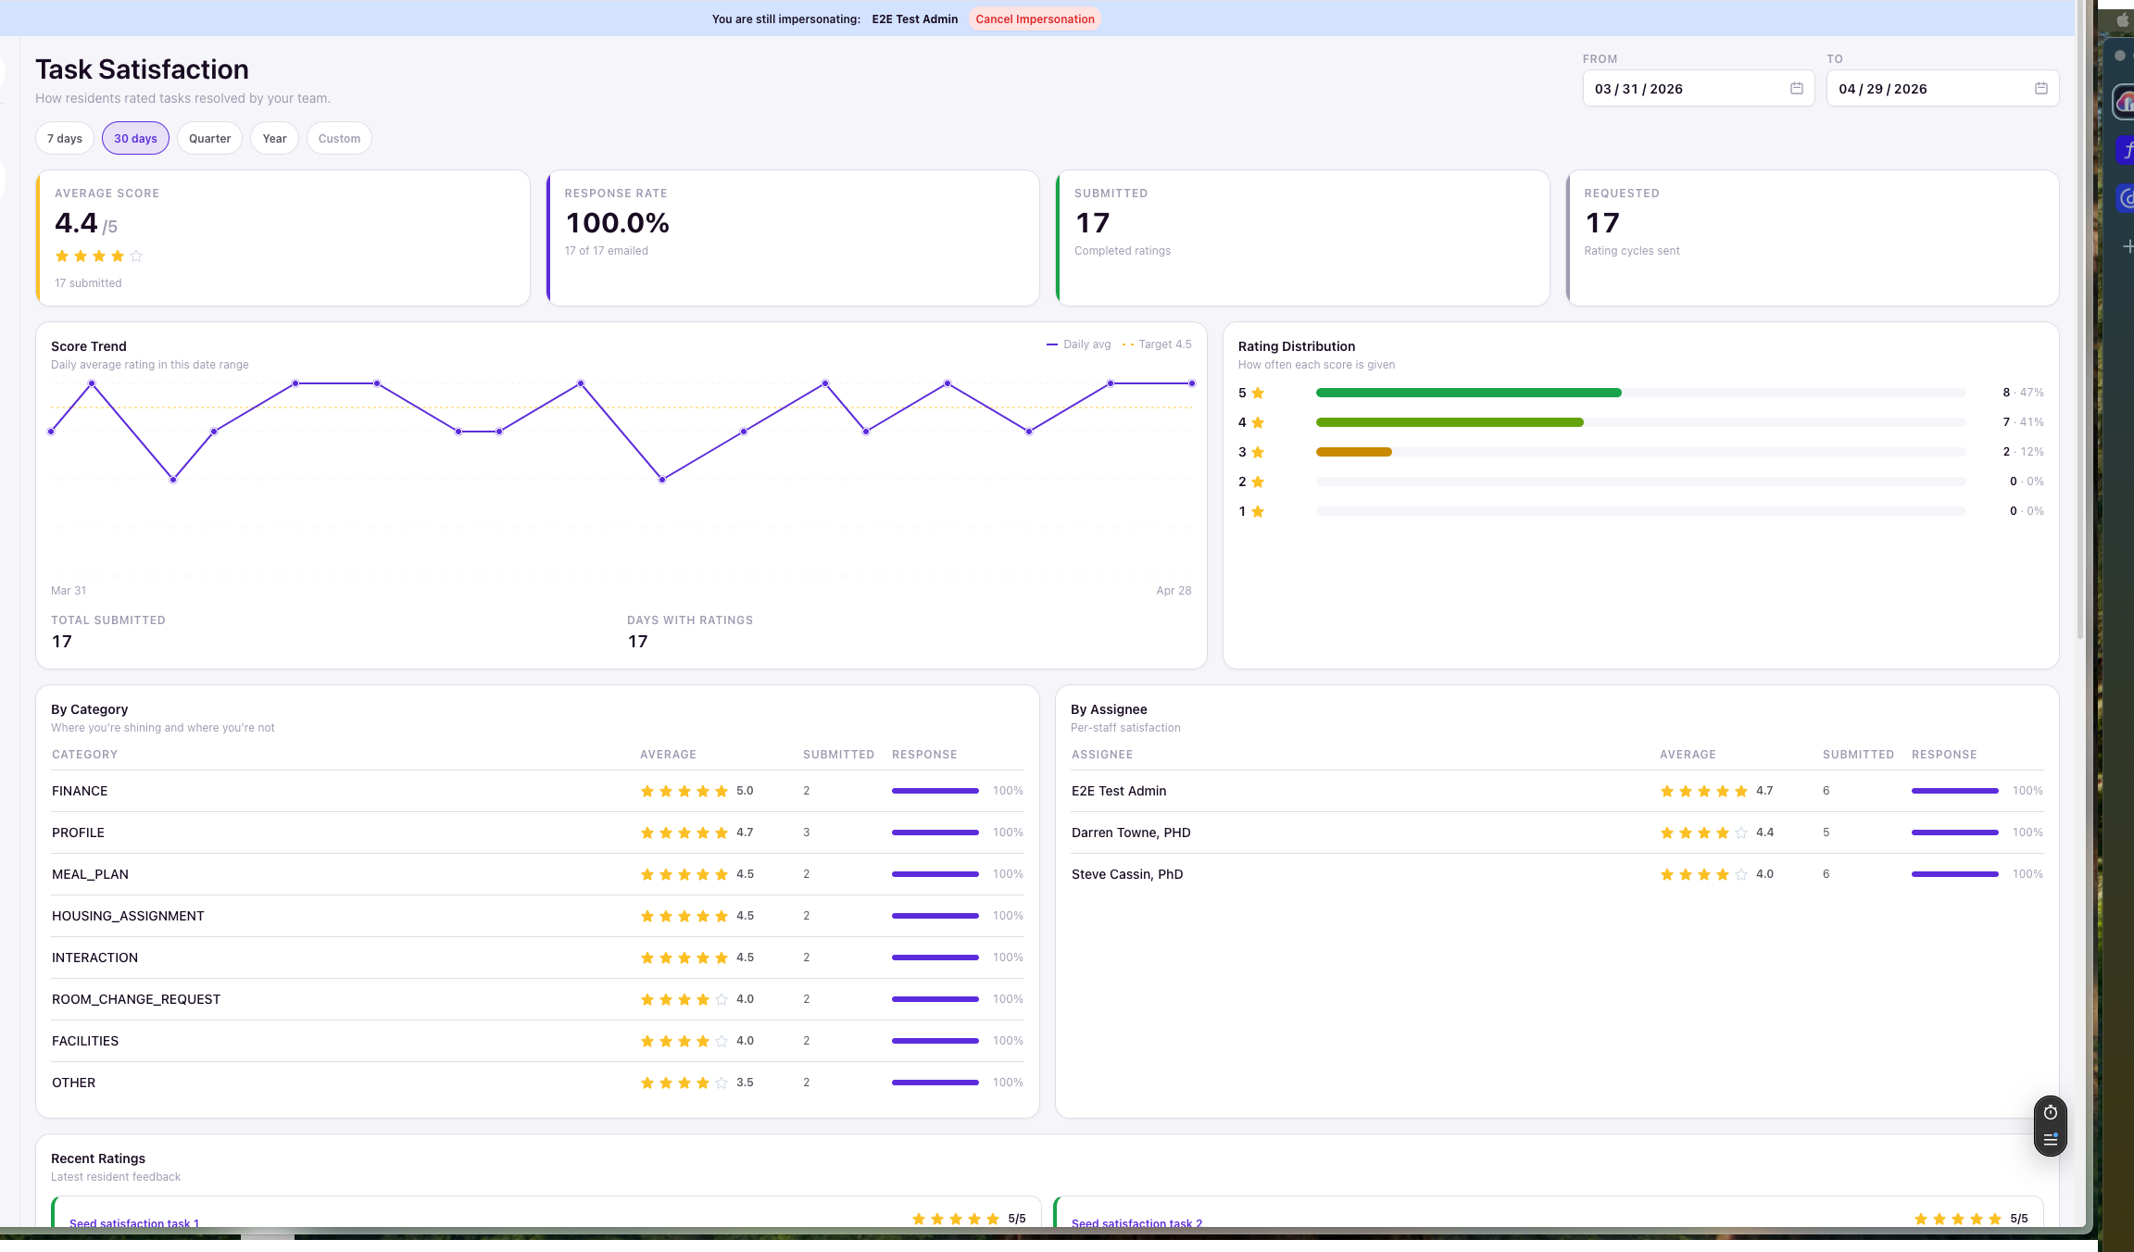Click the Target 4.5 legend label
Screen dimensions: 2134x1252
(1164, 344)
